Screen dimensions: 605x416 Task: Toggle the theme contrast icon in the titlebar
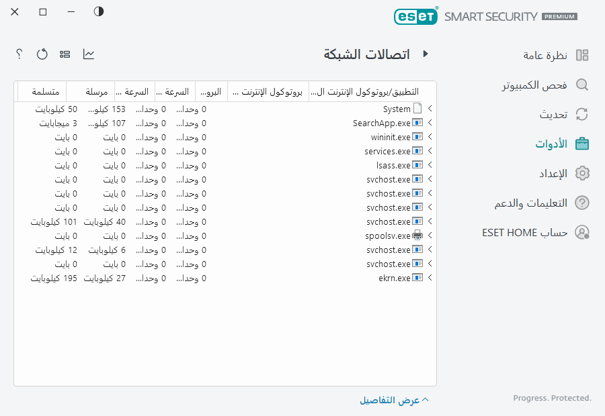tap(98, 11)
